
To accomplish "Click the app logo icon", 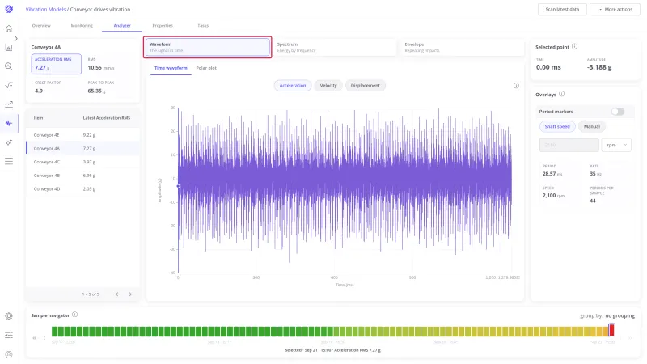I will 9,9.
